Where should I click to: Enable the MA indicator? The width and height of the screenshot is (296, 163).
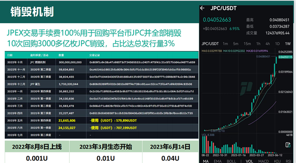point(206,161)
